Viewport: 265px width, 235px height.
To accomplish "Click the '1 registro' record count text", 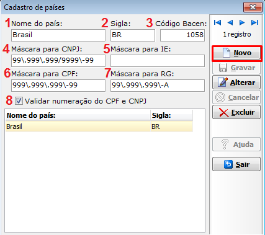I will pyautogui.click(x=237, y=34).
